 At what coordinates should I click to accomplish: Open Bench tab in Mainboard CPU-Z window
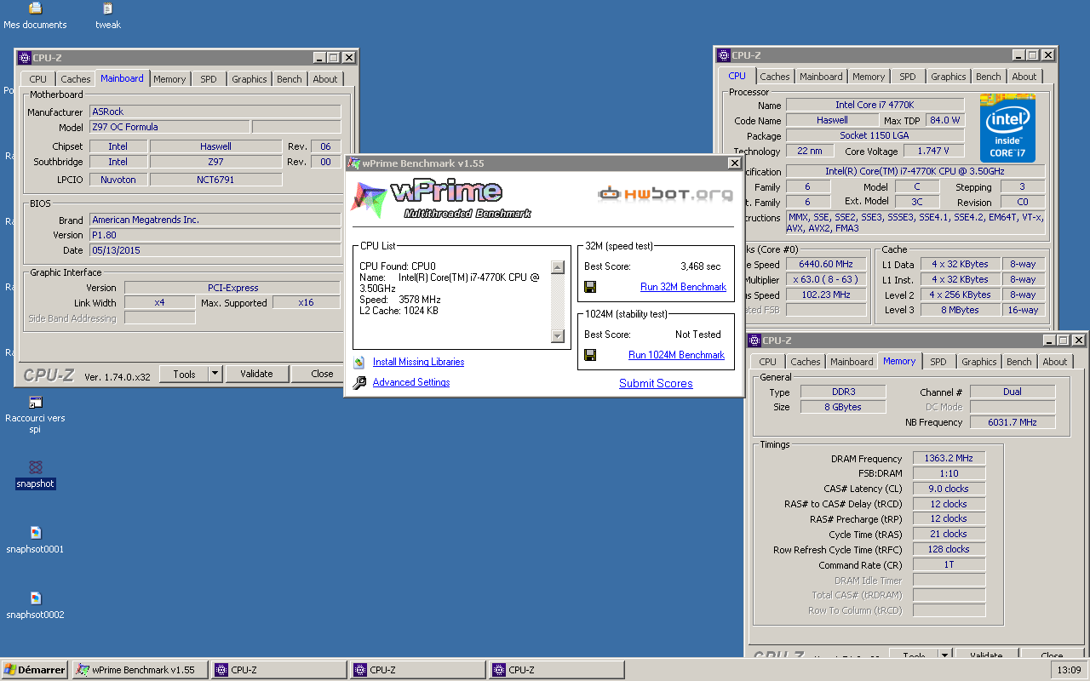click(290, 79)
